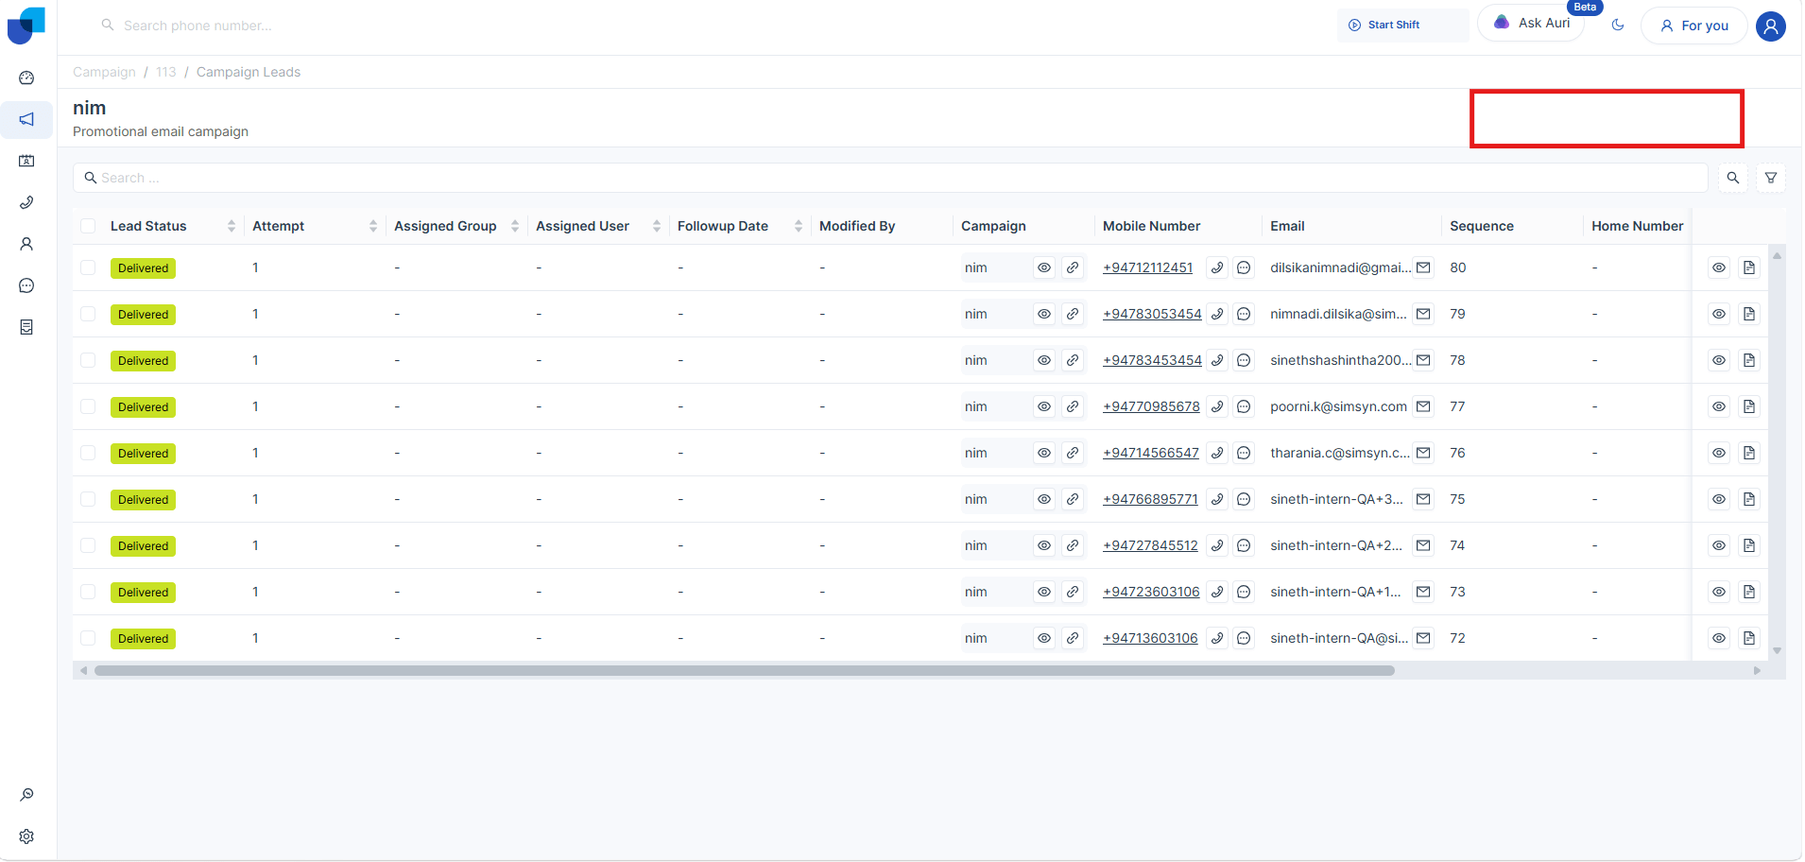
Task: Go to Campaign breadcrumb
Action: coord(104,72)
